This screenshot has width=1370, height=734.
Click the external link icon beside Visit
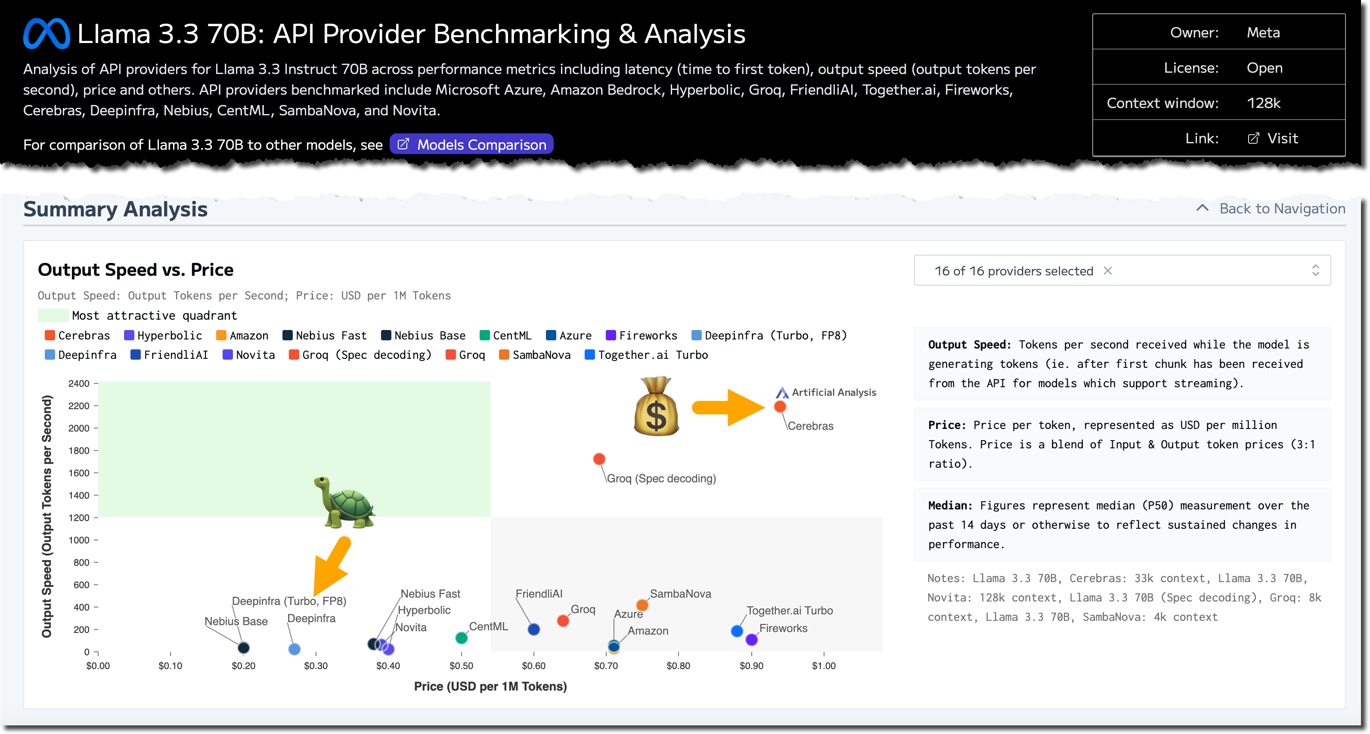click(x=1253, y=139)
